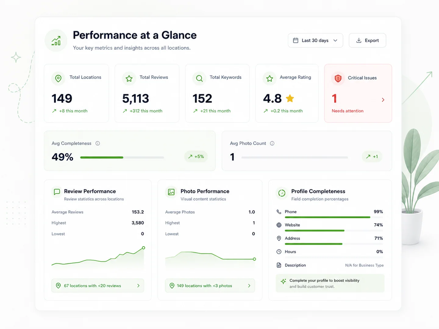Click the Needs attention label
This screenshot has height=329, width=439.
pyautogui.click(x=348, y=111)
